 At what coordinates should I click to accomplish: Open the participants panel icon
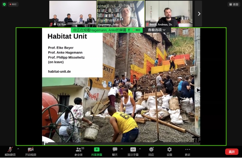click(x=79, y=149)
